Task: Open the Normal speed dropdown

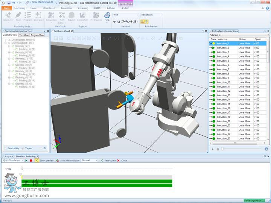Action: tap(90, 161)
